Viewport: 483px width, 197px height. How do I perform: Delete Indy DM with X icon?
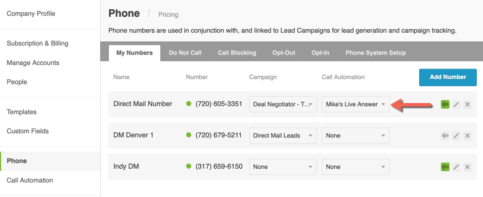[467, 167]
